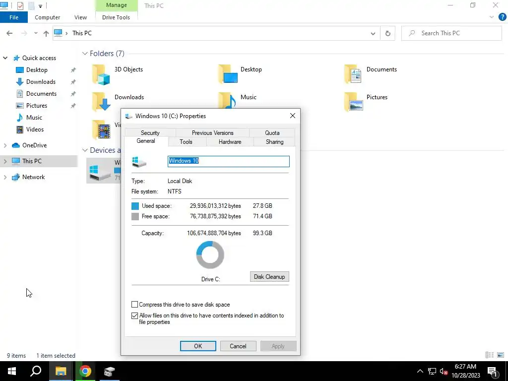Open the network tray icon

tap(432, 371)
